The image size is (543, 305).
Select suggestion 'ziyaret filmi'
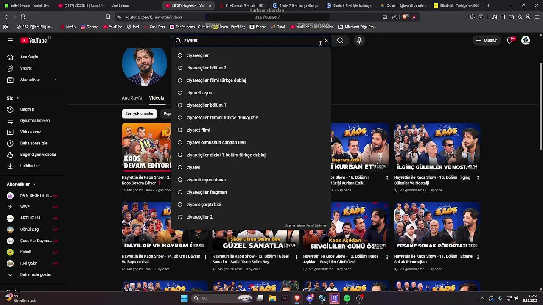(251, 130)
